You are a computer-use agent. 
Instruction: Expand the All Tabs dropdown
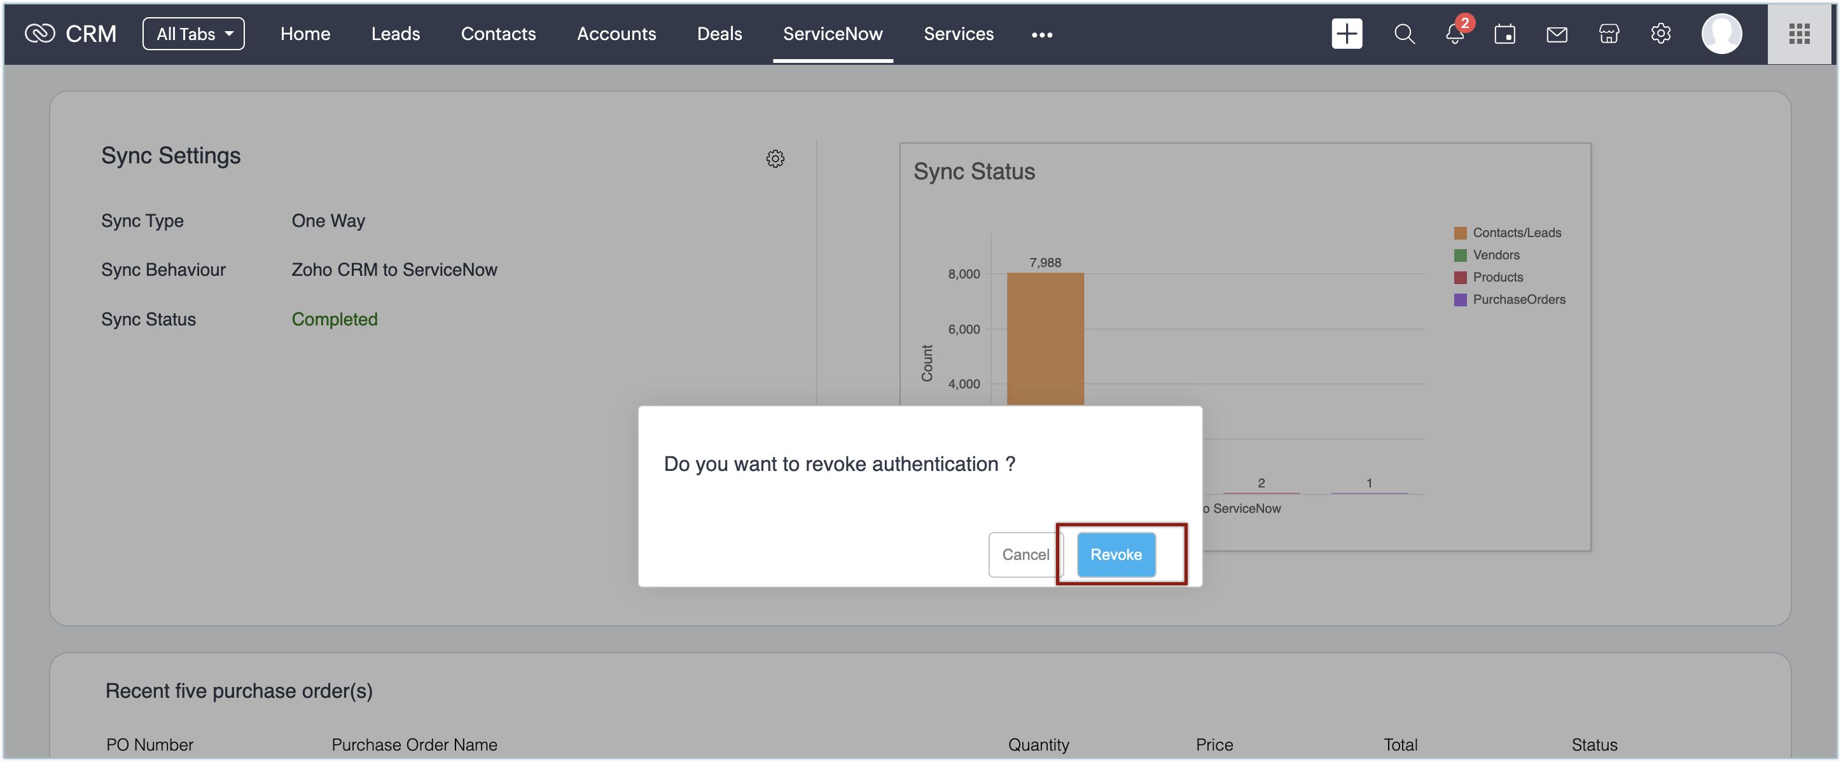click(193, 34)
